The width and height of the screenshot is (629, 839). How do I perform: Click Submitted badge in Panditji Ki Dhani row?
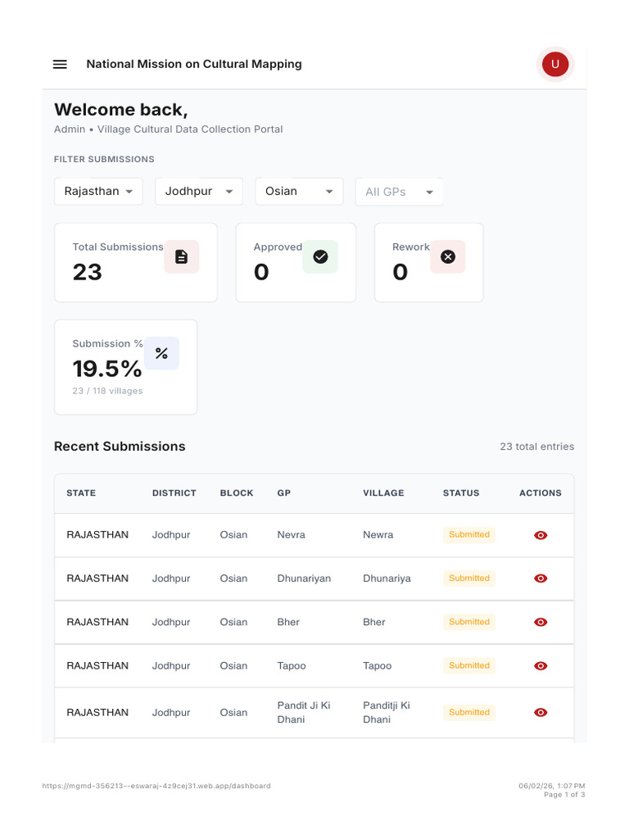coord(469,712)
